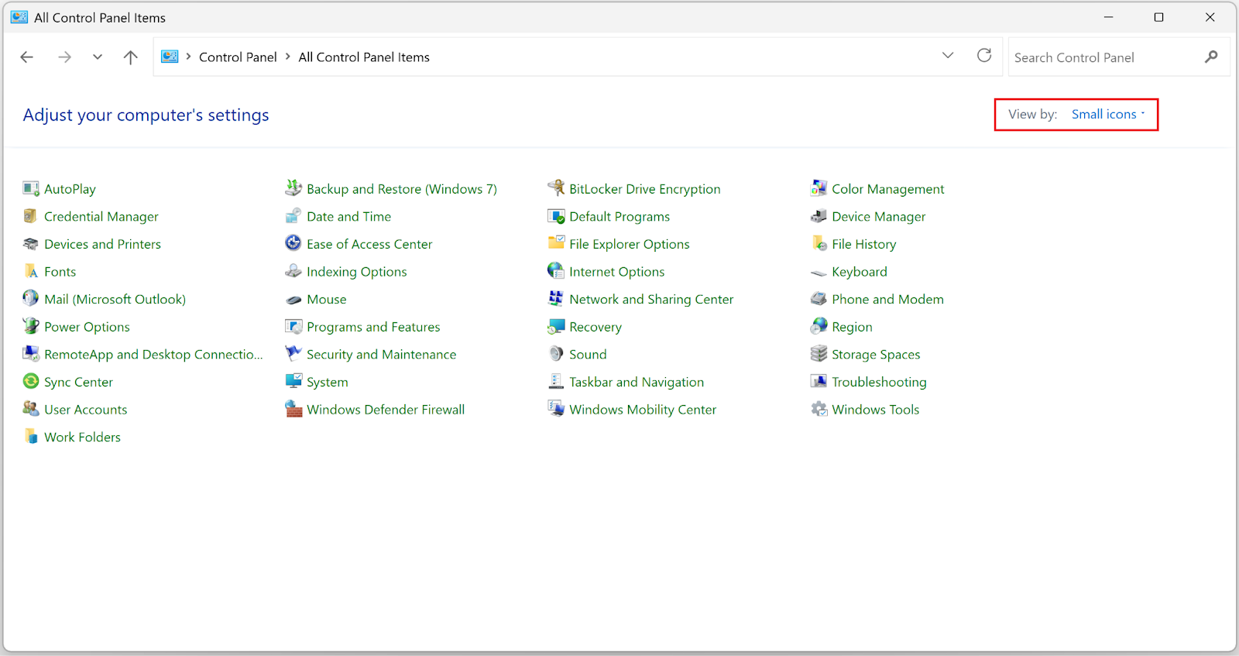Screen dimensions: 1239x656
Task: Expand the chevron before Control Panel breadcrumb
Action: tap(188, 57)
